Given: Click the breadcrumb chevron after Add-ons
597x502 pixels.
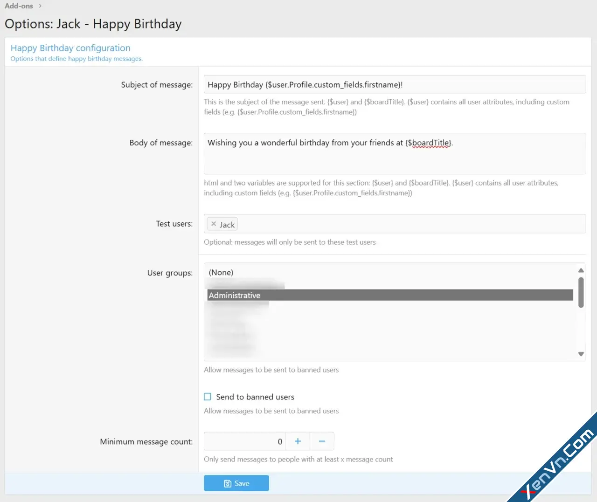Looking at the screenshot, I should tap(40, 6).
